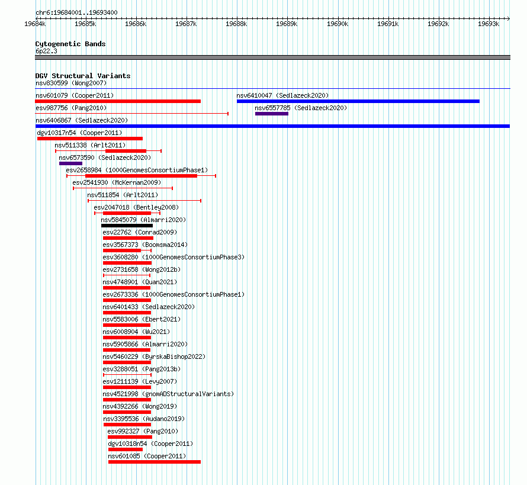Select the purple bar under nsv6573590
The width and height of the screenshot is (527, 485).
click(x=70, y=163)
